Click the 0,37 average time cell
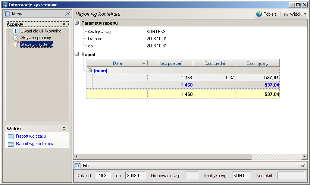 click(214, 78)
